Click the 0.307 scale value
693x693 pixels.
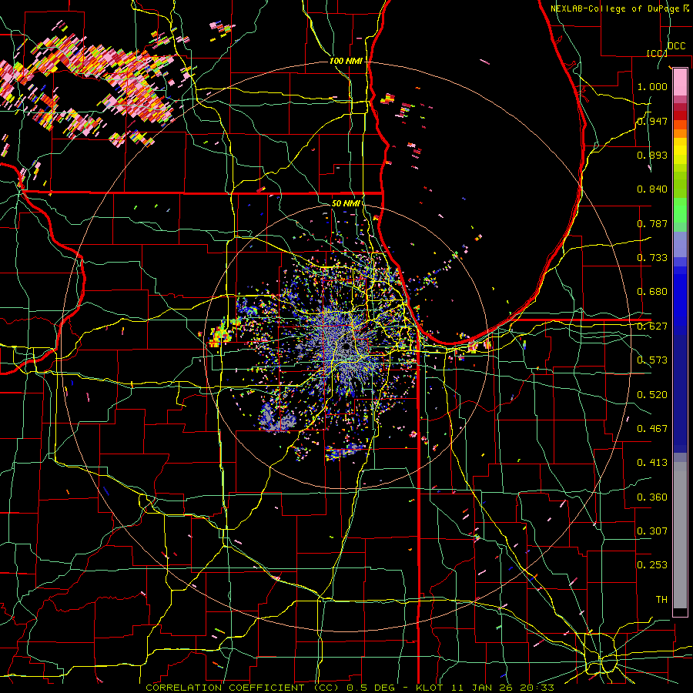click(652, 531)
